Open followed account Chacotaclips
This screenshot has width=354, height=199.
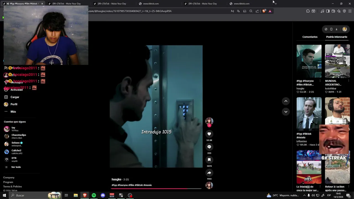(x=15, y=136)
